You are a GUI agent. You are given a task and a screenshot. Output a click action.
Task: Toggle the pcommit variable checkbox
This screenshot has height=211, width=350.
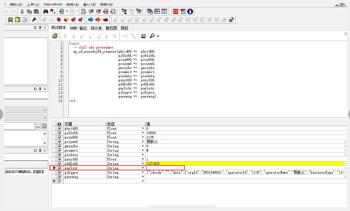[x=60, y=150]
